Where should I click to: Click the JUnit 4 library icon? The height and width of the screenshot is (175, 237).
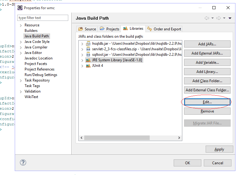[x=88, y=66]
